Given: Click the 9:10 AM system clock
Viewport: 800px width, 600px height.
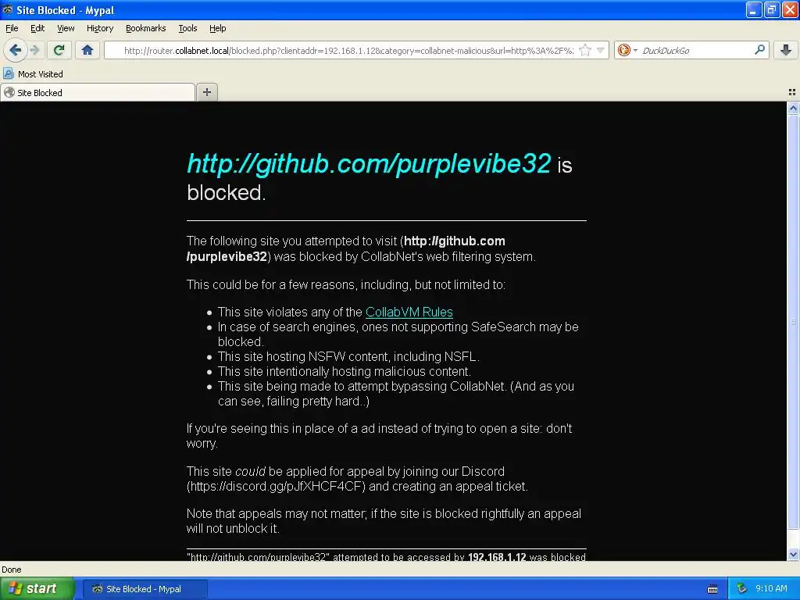Looking at the screenshot, I should tap(771, 588).
